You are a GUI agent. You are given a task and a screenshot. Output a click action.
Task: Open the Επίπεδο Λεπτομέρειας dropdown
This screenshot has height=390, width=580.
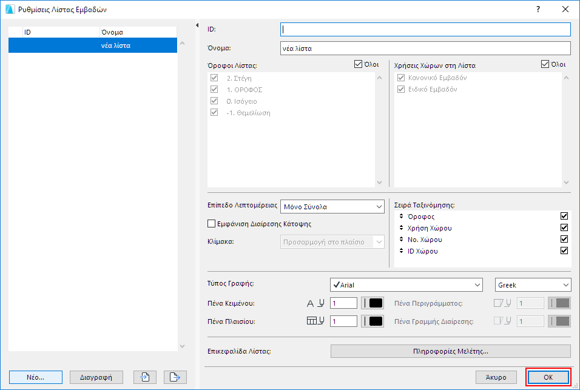[332, 207]
